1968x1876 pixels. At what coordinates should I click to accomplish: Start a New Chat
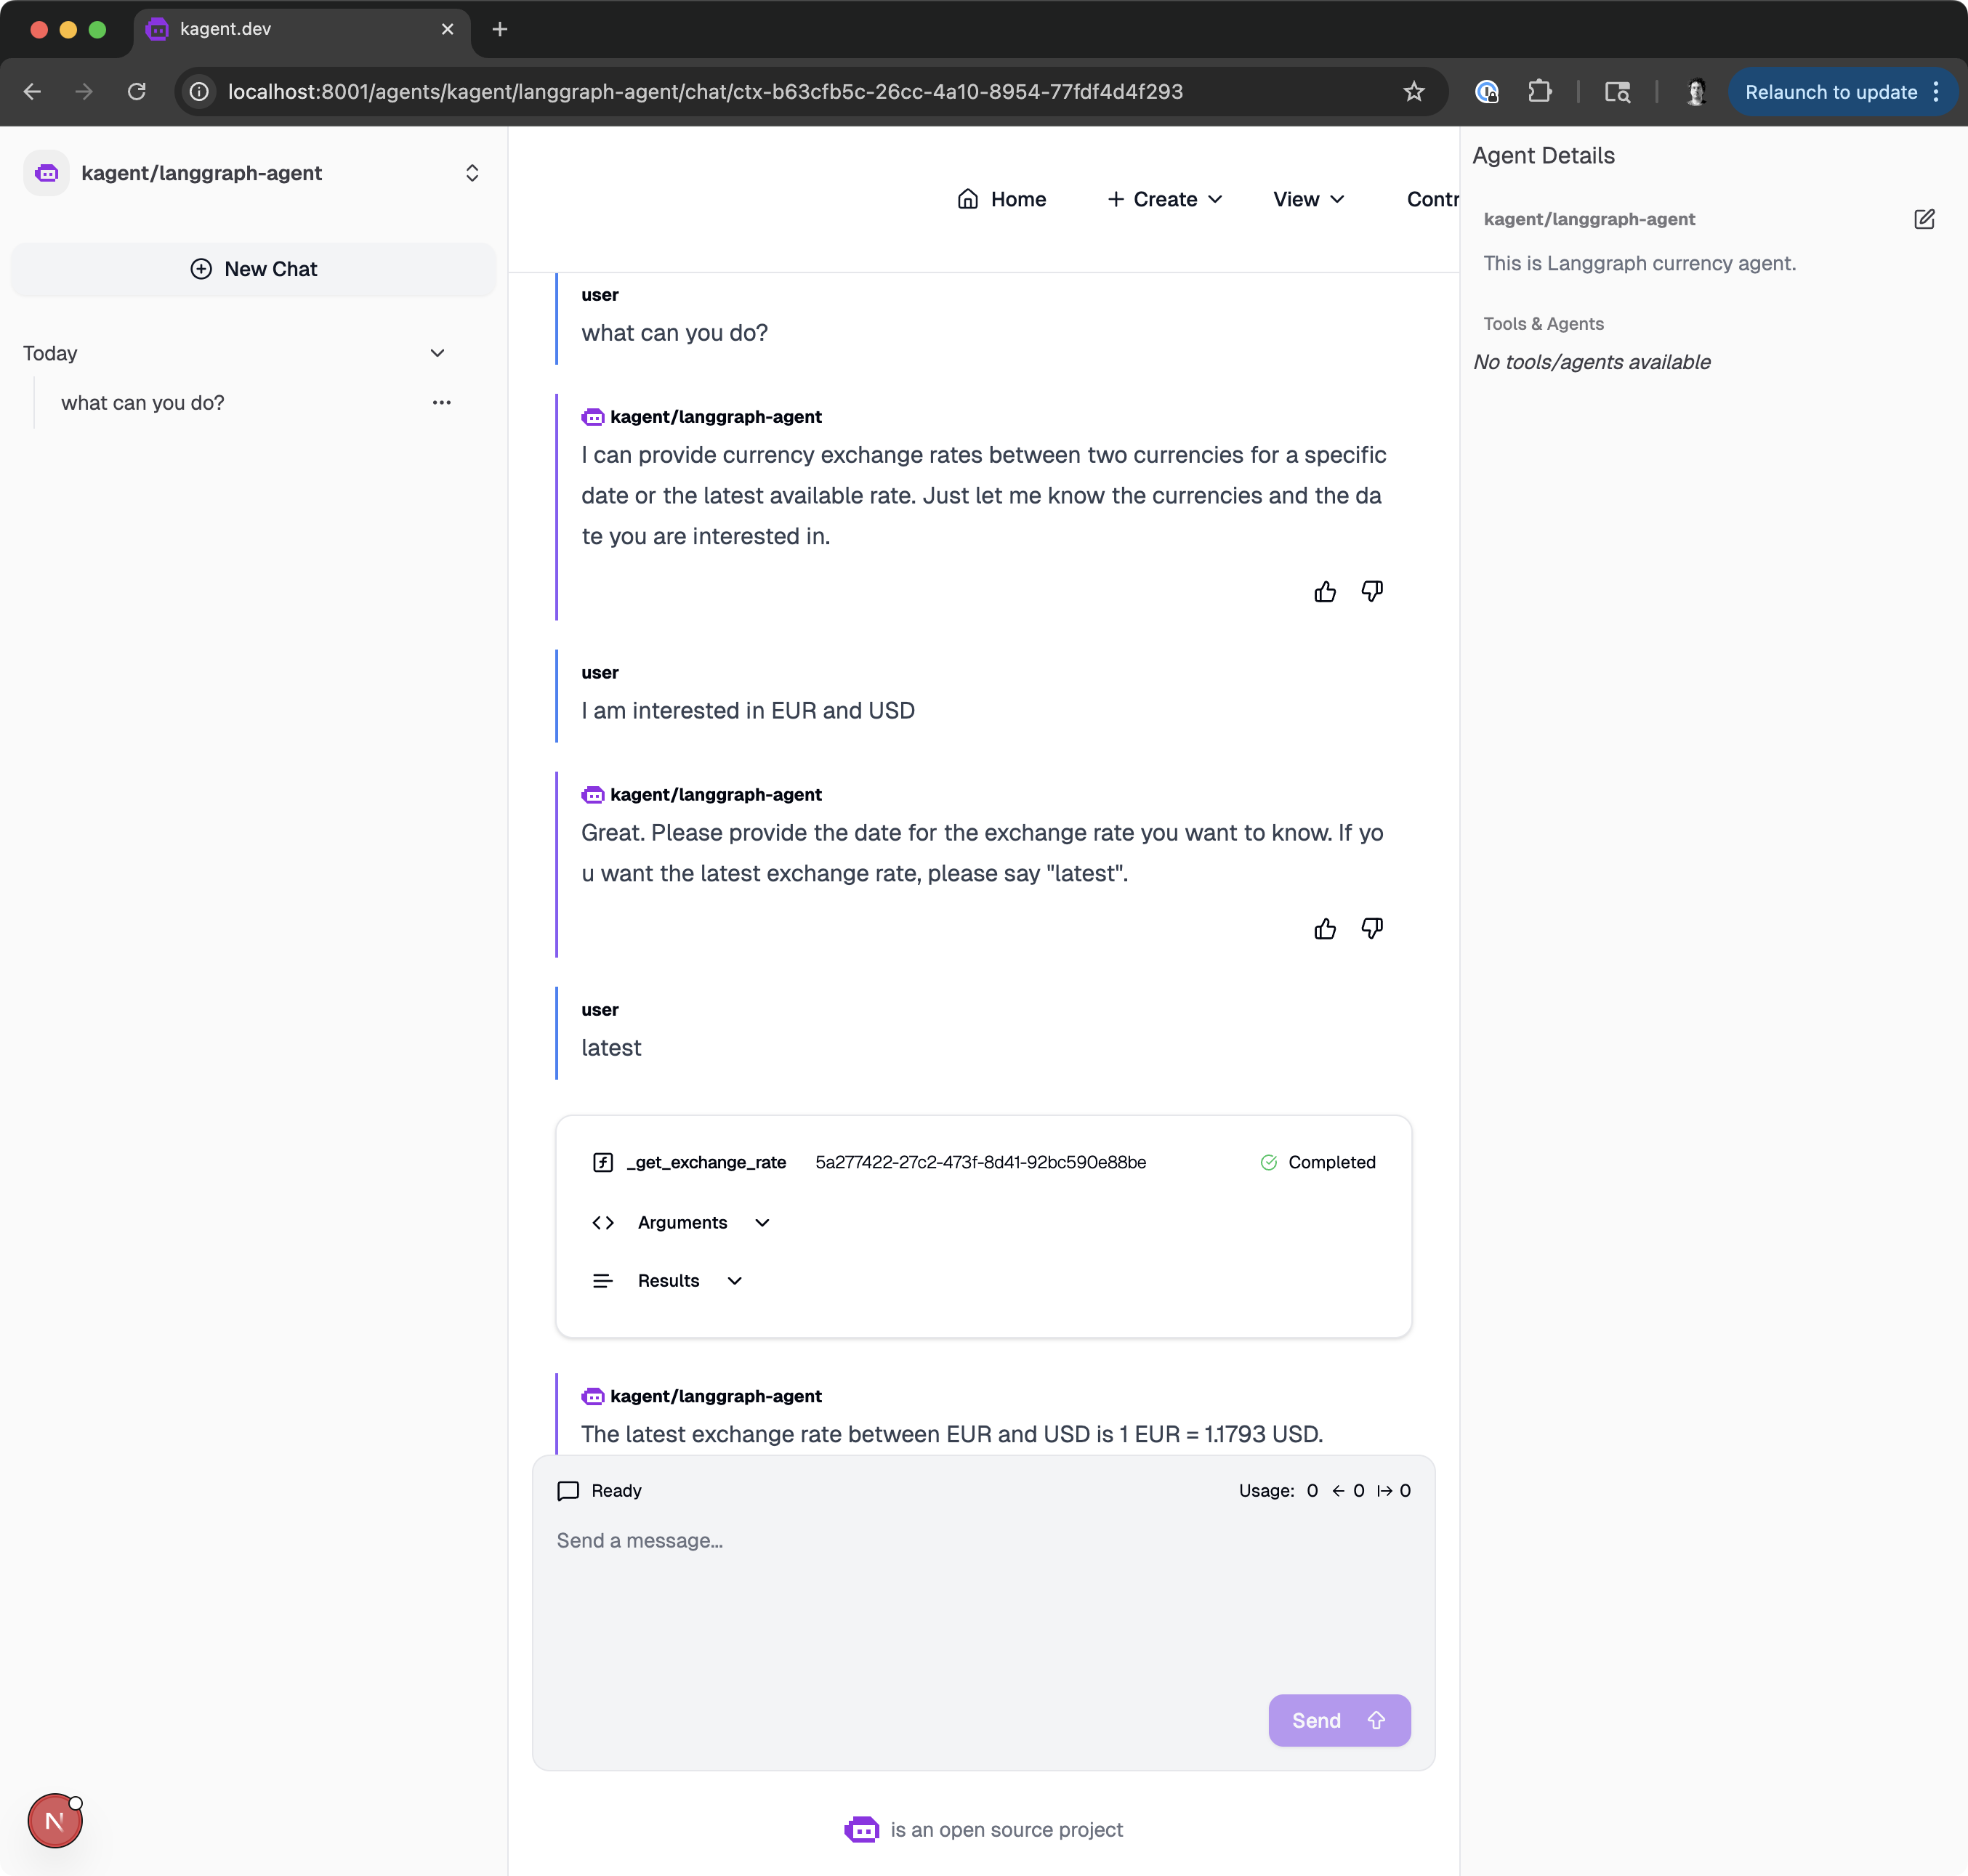click(254, 269)
